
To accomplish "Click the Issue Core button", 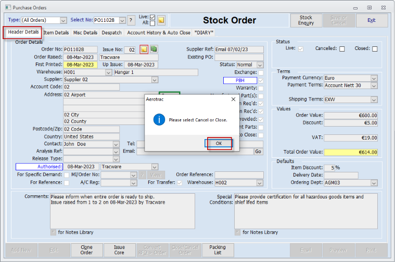I will click(119, 250).
